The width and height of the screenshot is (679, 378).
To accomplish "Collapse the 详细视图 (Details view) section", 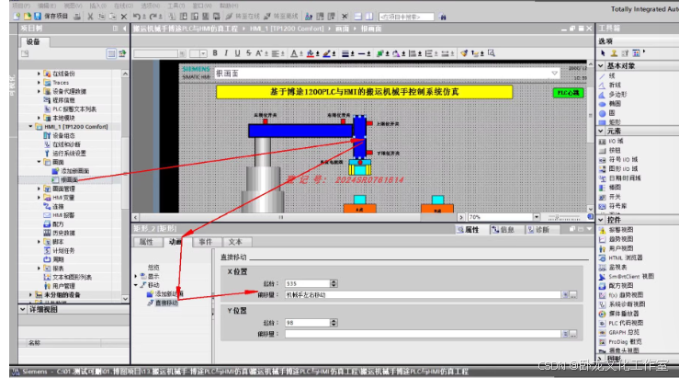I will [23, 310].
